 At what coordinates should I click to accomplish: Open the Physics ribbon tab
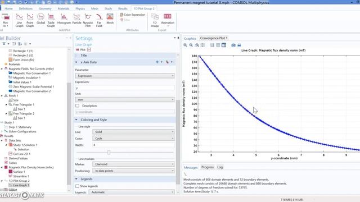click(80, 8)
